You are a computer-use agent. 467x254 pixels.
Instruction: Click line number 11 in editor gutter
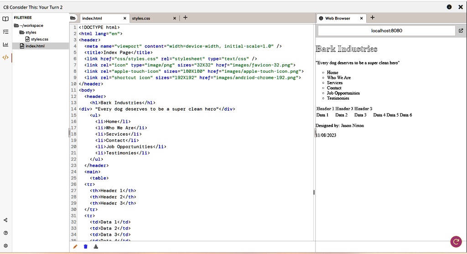(73, 90)
